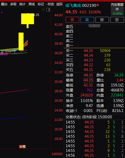Remove stock via -自选 button
This screenshot has width=125, height=158.
click(50, 4)
